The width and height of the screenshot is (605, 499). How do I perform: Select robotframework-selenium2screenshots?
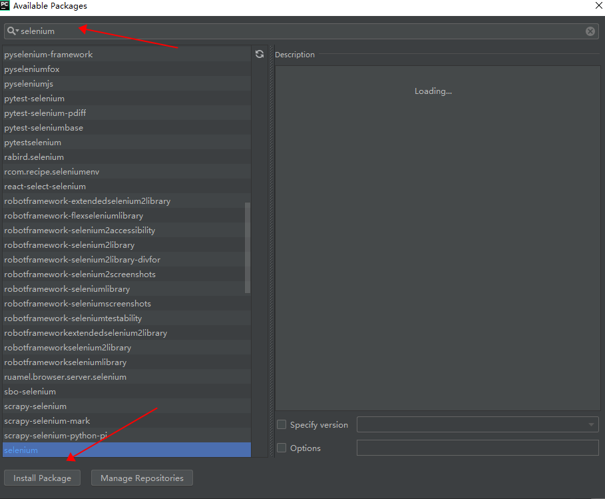[126, 274]
